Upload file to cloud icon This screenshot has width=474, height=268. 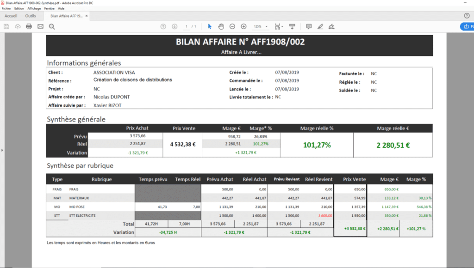click(x=18, y=26)
